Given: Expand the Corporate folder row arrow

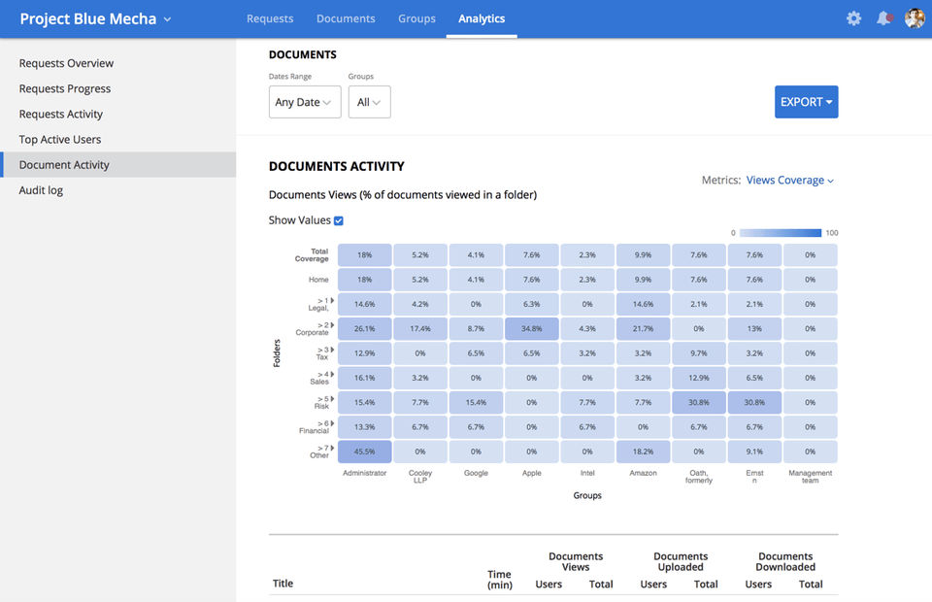Looking at the screenshot, I should pos(332,325).
